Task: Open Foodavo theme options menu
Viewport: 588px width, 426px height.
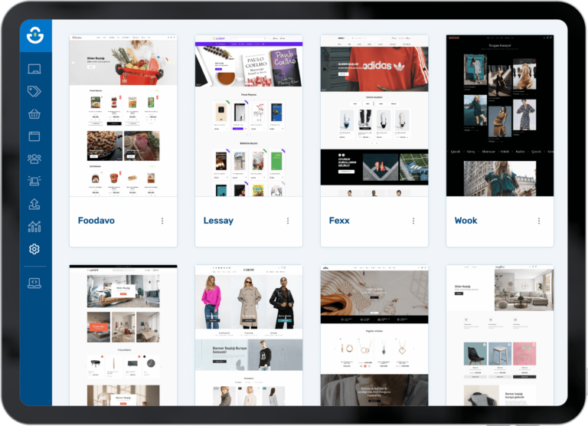Action: (162, 221)
